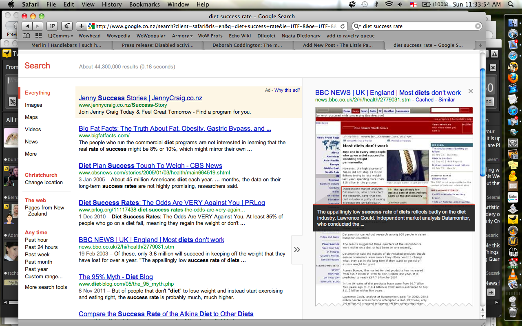Screen dimensions: 522x326
Task: Click the Bluetooth status icon
Action: click(x=377, y=4)
